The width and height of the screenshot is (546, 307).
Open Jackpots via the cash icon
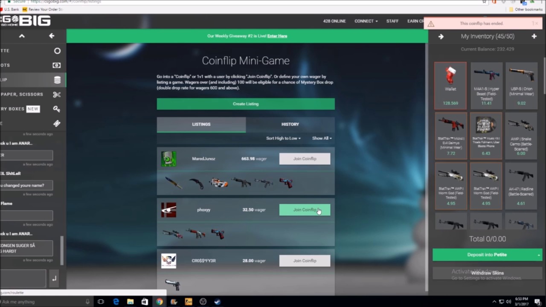pyautogui.click(x=57, y=65)
